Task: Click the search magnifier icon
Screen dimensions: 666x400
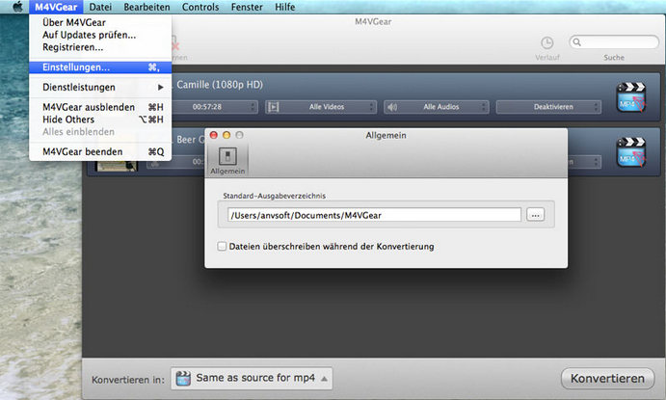Action: pos(576,42)
